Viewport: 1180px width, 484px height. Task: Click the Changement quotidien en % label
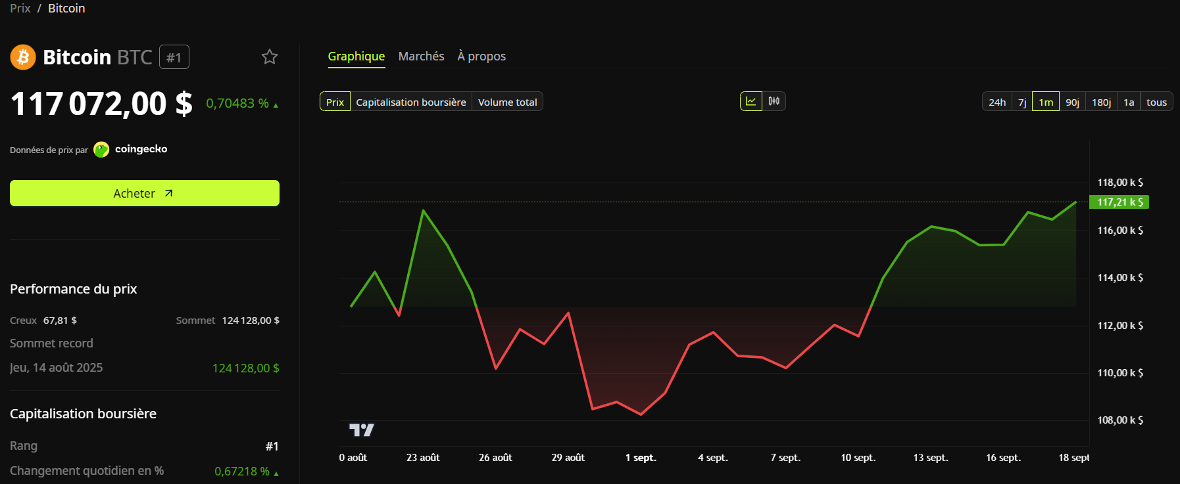point(87,471)
